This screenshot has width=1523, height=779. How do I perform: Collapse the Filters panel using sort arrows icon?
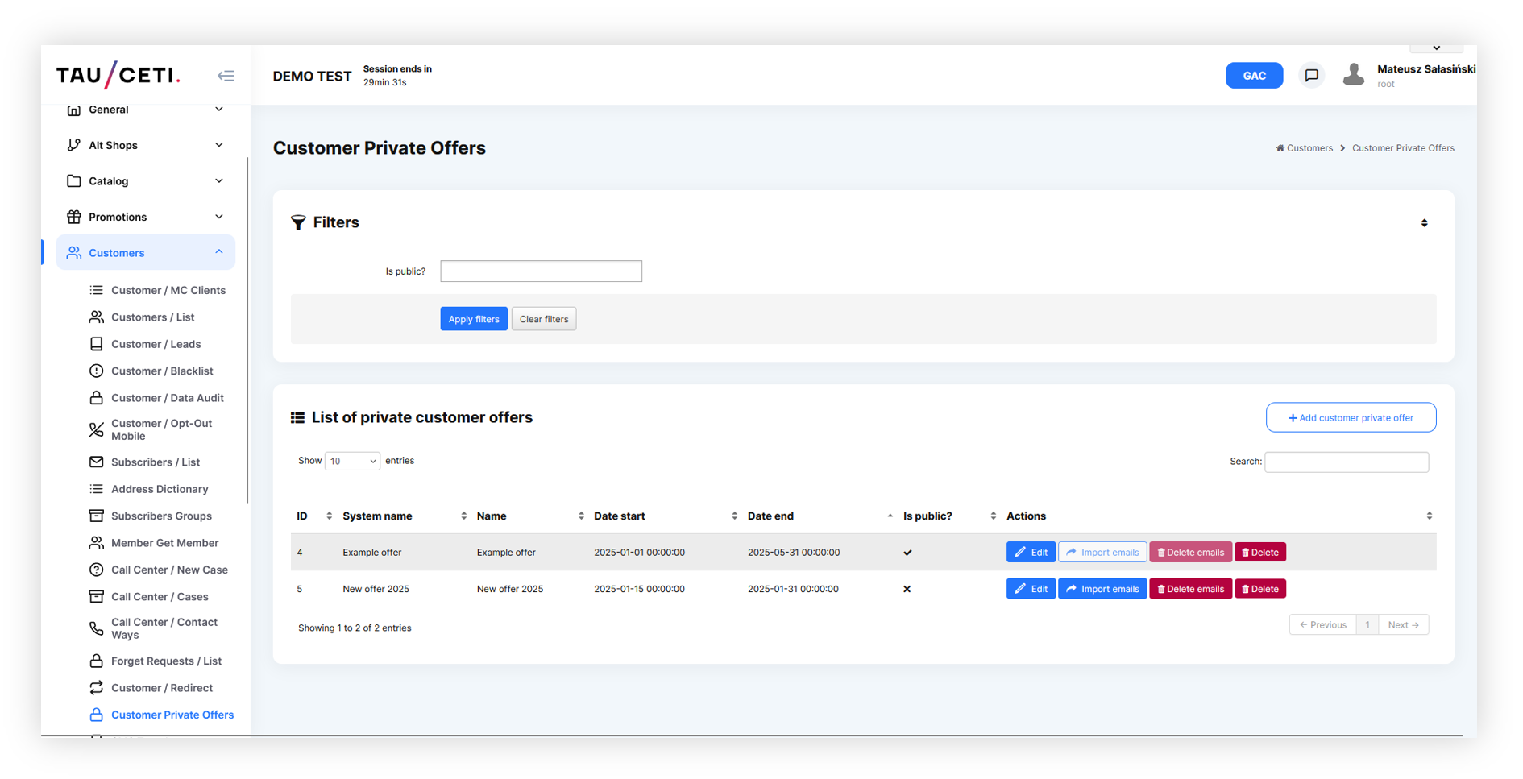[x=1424, y=223]
